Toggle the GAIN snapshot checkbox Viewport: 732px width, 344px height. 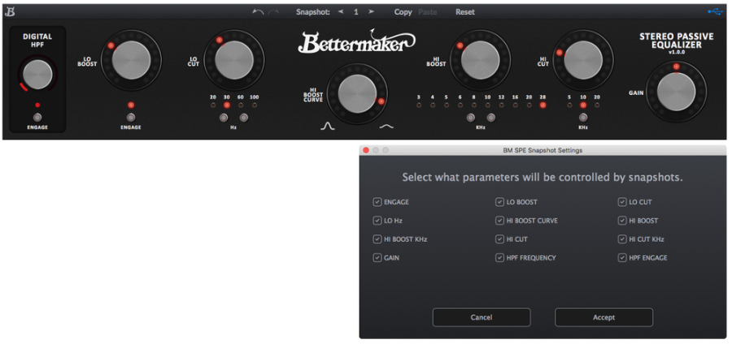[377, 258]
